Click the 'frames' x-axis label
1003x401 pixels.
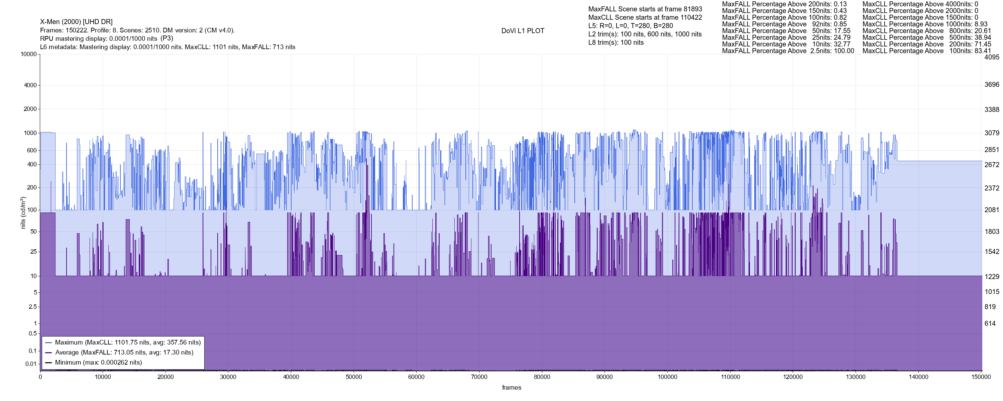[511, 388]
